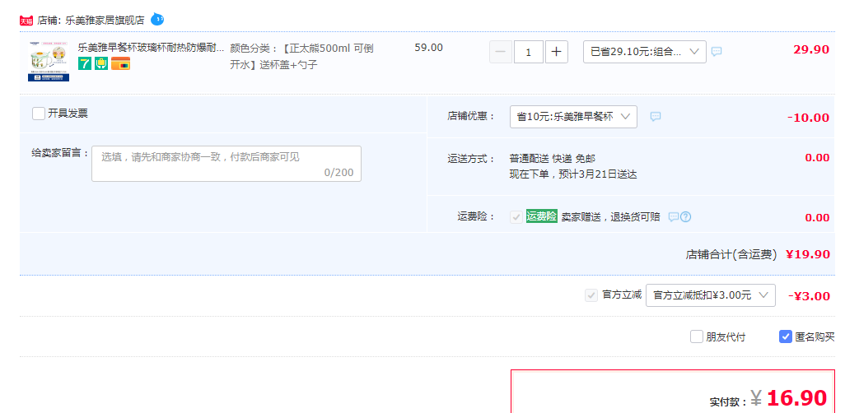Click the orange credit card badge

pyautogui.click(x=121, y=64)
